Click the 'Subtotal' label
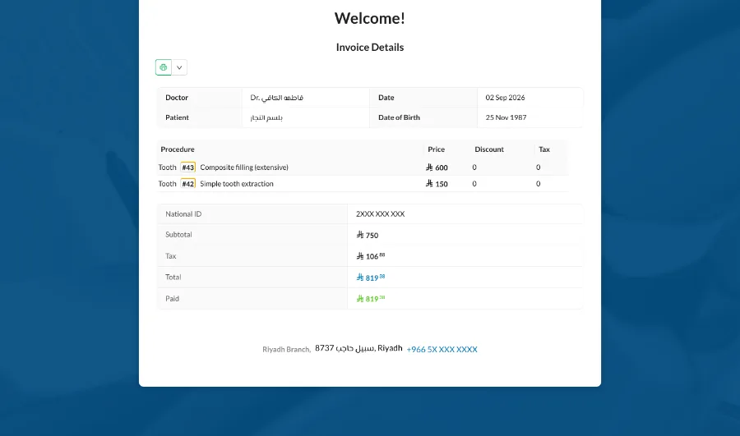This screenshot has width=740, height=436. [178, 234]
